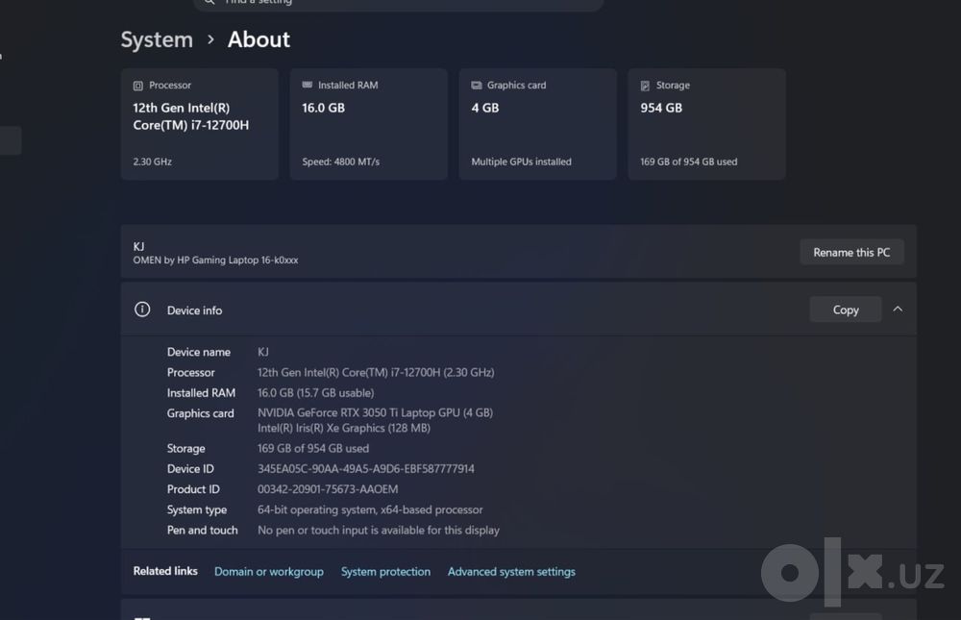Click the Related links label
The image size is (961, 620).
pos(165,571)
